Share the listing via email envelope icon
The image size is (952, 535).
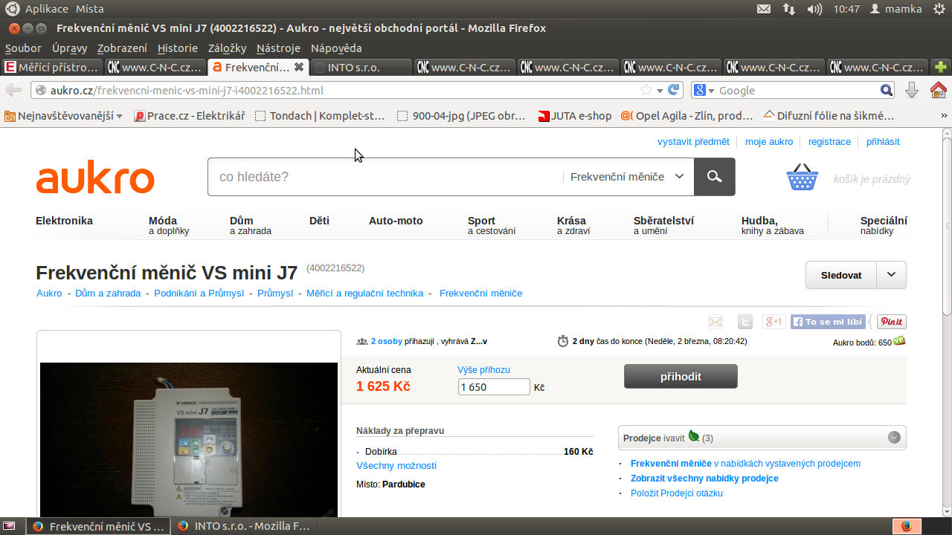[x=715, y=322]
